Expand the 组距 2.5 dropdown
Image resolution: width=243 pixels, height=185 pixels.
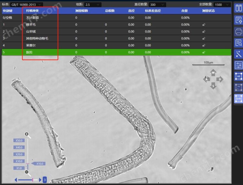click(x=93, y=4)
